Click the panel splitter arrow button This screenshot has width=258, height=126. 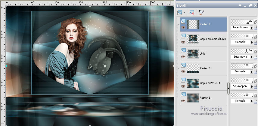(228, 88)
